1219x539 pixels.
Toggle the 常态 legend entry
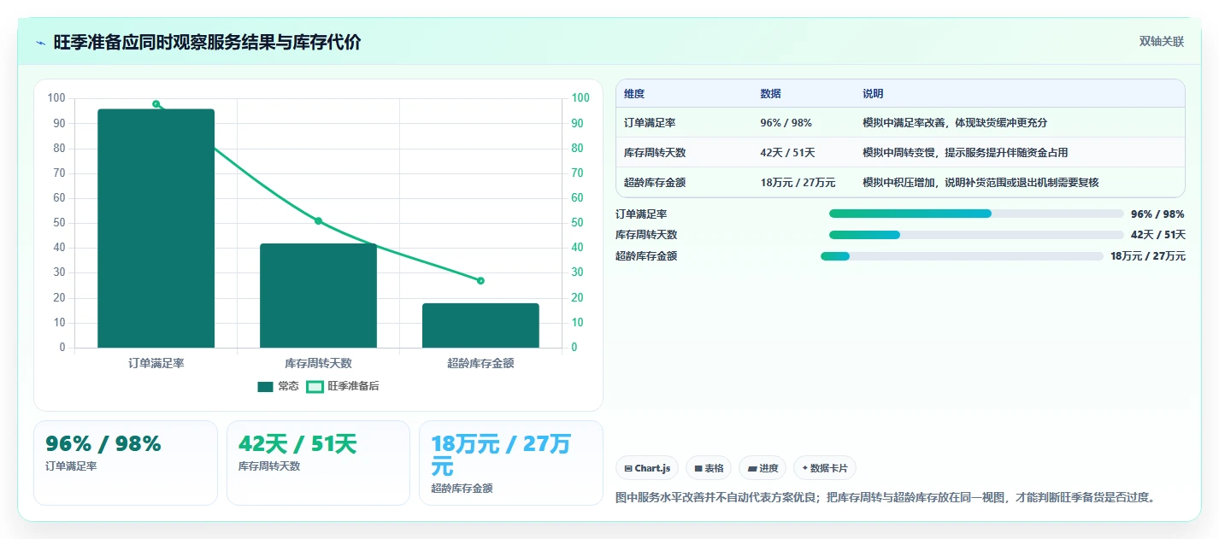(278, 386)
